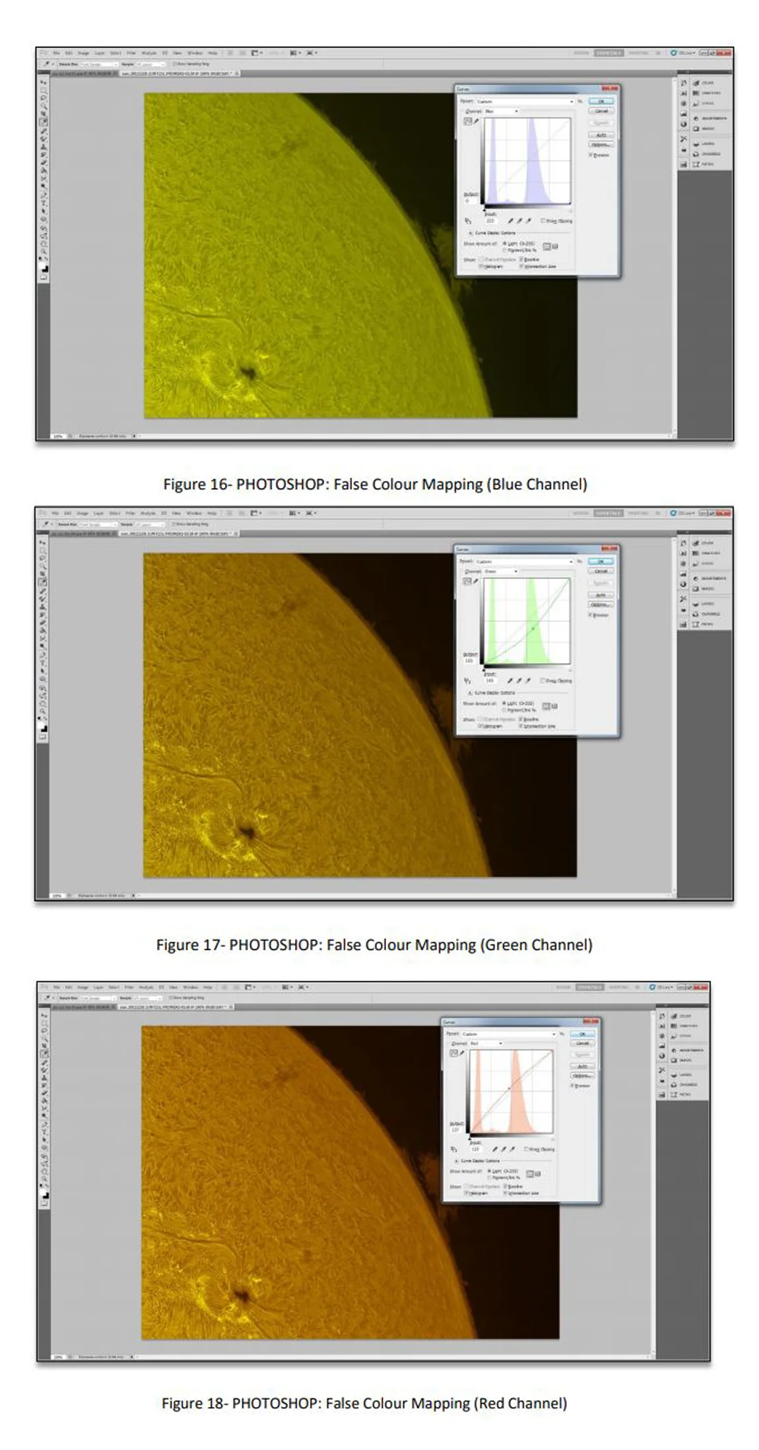Select the pencil draw-curve tool in Red dialog
The width and height of the screenshot is (759, 1450).
(x=462, y=1053)
